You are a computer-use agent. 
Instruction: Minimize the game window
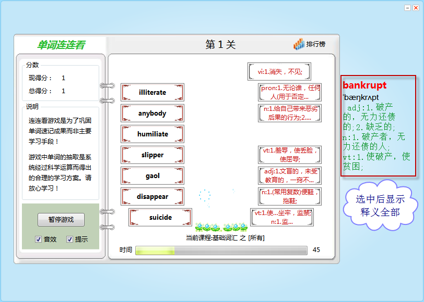point(408,8)
